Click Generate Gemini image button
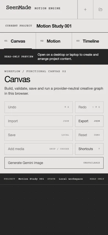The height and width of the screenshot is (235, 108). (x=54, y=163)
